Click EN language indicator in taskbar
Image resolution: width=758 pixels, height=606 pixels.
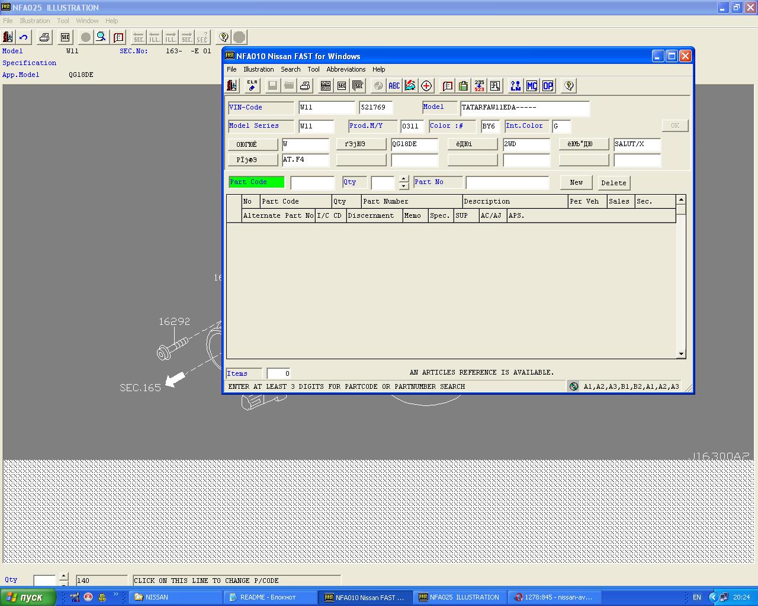(x=697, y=597)
